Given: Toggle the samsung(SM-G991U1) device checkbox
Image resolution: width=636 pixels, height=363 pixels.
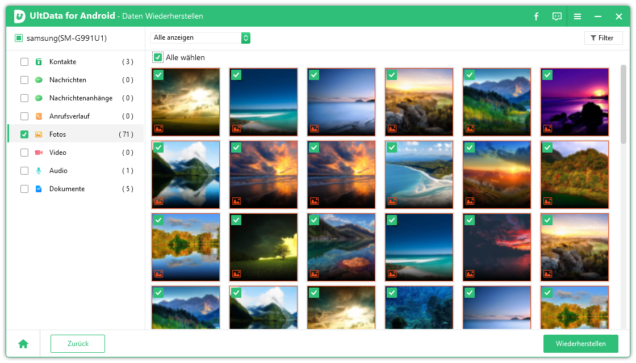Looking at the screenshot, I should [x=19, y=38].
